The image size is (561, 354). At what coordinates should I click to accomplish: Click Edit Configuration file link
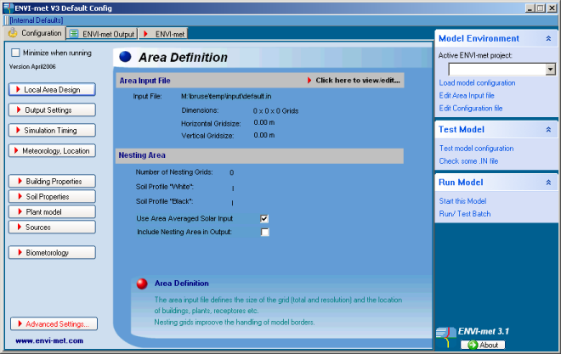click(471, 108)
